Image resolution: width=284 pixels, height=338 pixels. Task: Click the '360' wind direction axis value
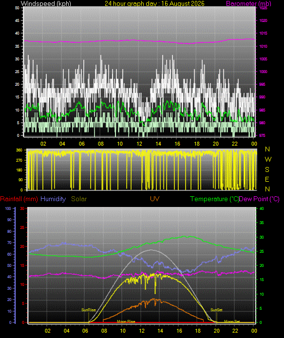tap(19, 150)
